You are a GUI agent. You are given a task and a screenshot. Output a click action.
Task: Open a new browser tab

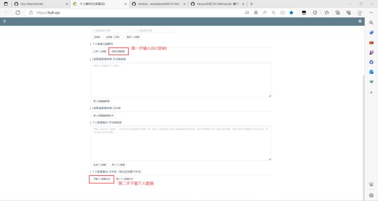[x=251, y=4]
